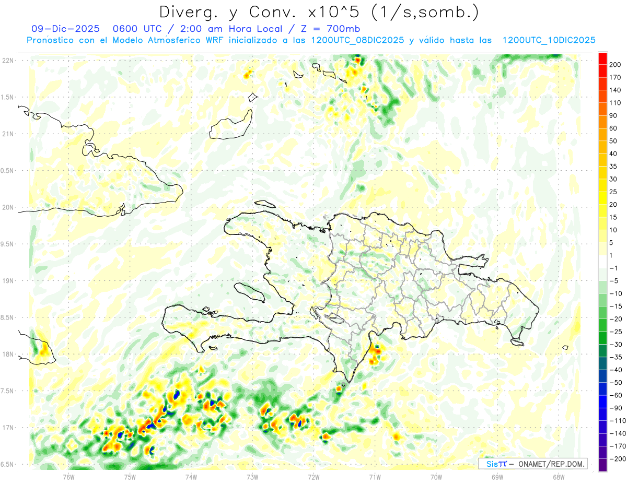
Task: Click the positive '90' color scale label
Action: tap(613, 115)
